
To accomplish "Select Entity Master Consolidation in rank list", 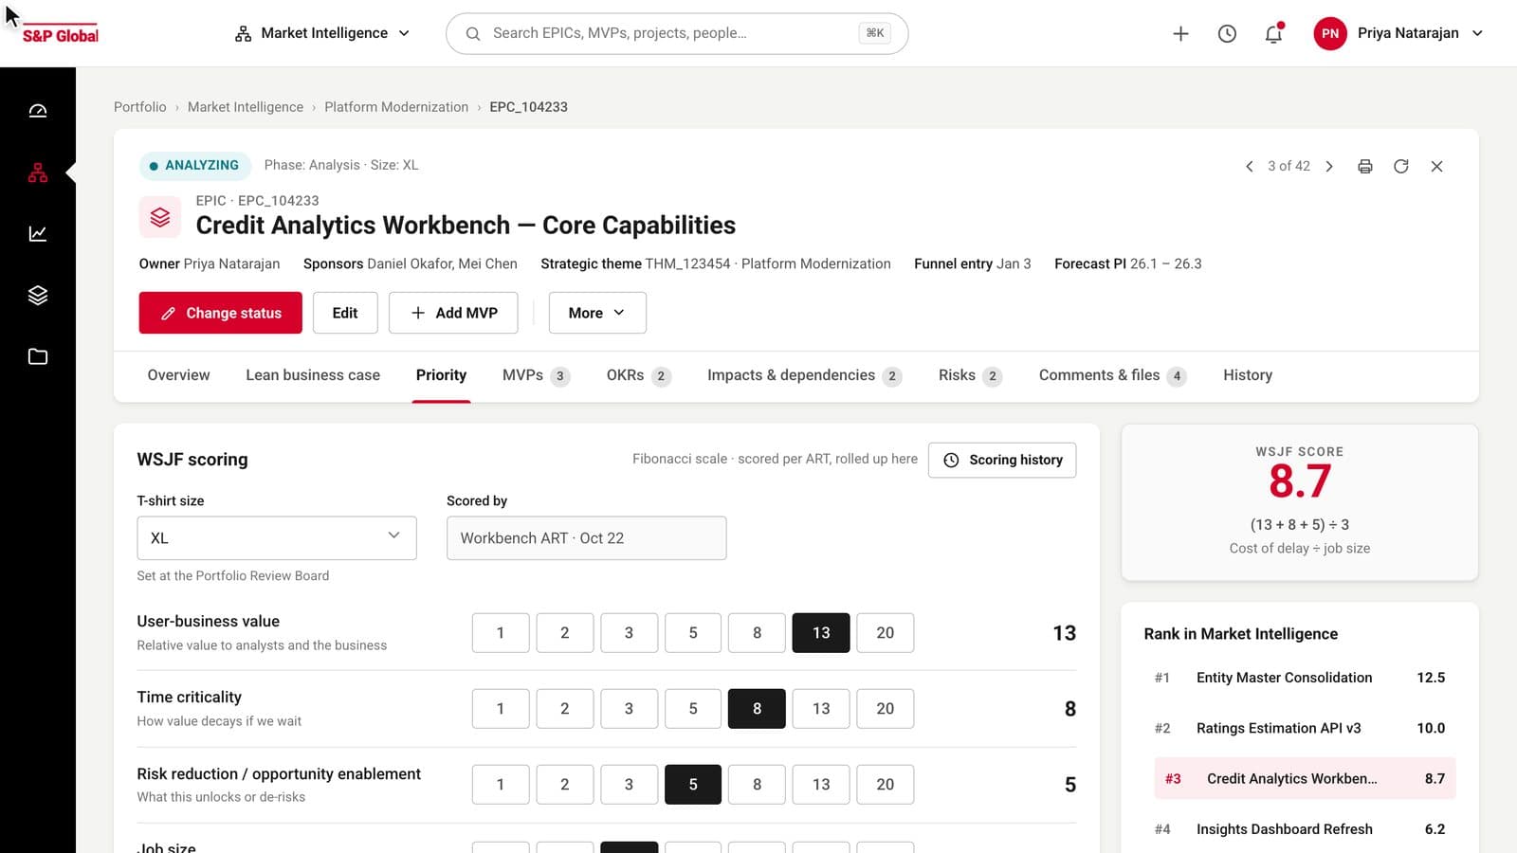I will [1300, 678].
